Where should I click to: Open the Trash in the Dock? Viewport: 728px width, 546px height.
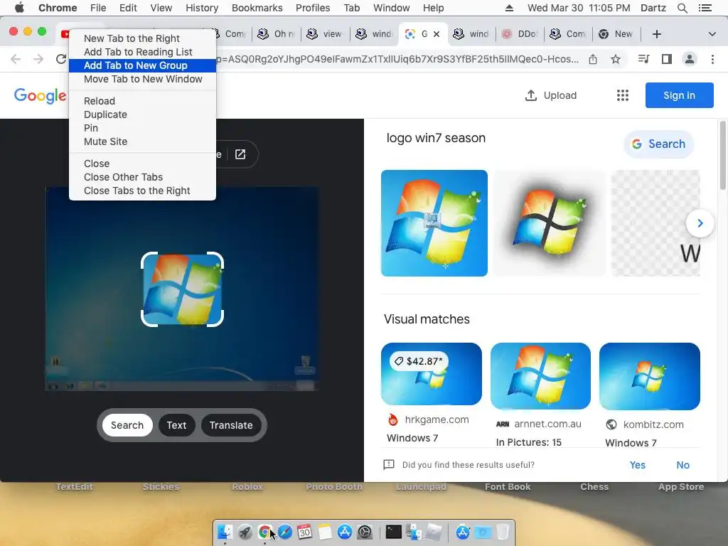tap(503, 532)
